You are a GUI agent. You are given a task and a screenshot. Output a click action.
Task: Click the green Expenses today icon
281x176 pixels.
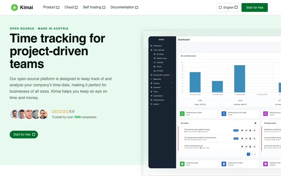click(182, 164)
